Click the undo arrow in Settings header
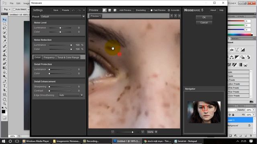The image size is (257, 144). pos(73,10)
